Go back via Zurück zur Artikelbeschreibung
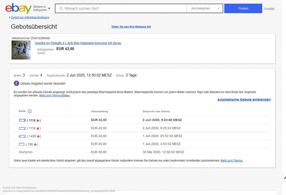Viewport: 286px width, 195px height. pyautogui.click(x=30, y=17)
